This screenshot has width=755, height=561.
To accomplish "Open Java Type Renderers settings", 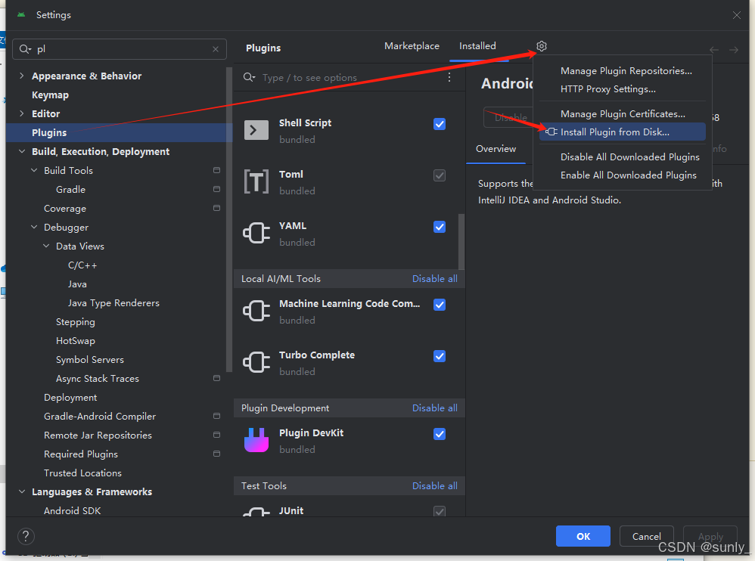I will [113, 303].
